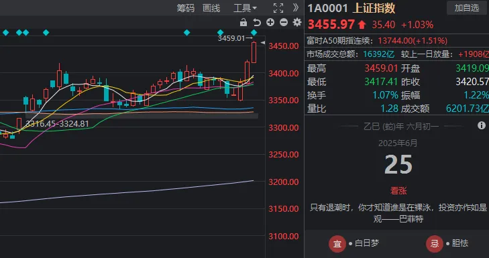
Task: Click the current price 3455.97
Action: click(x=331, y=25)
